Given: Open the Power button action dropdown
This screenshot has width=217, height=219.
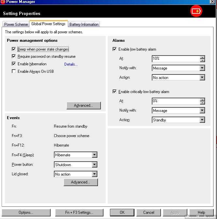Looking at the screenshot, I should click(x=94, y=165).
